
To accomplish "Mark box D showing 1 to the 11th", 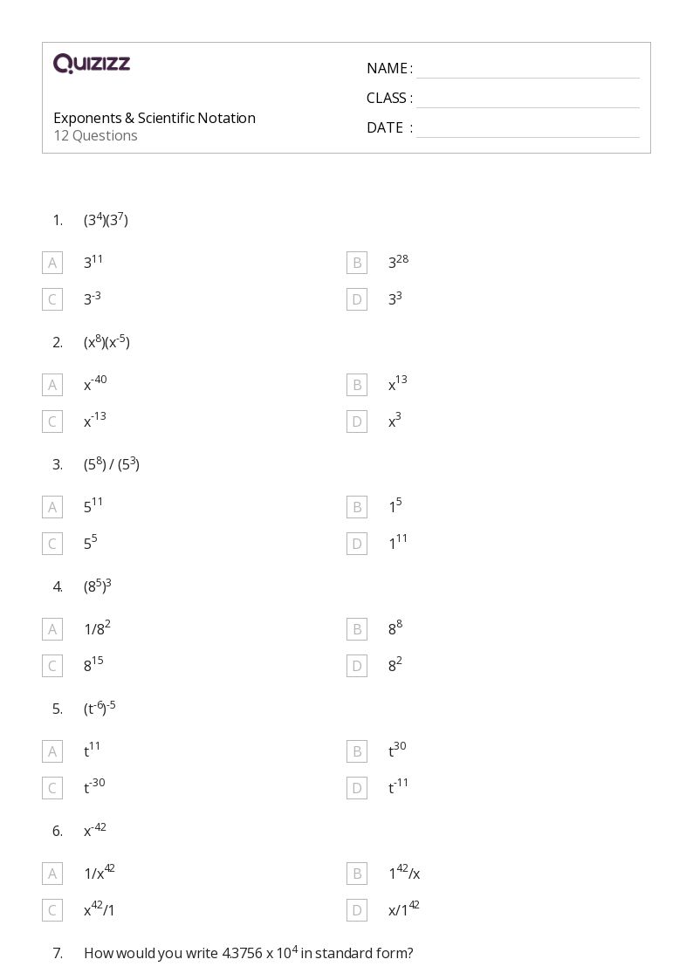I will coord(356,544).
